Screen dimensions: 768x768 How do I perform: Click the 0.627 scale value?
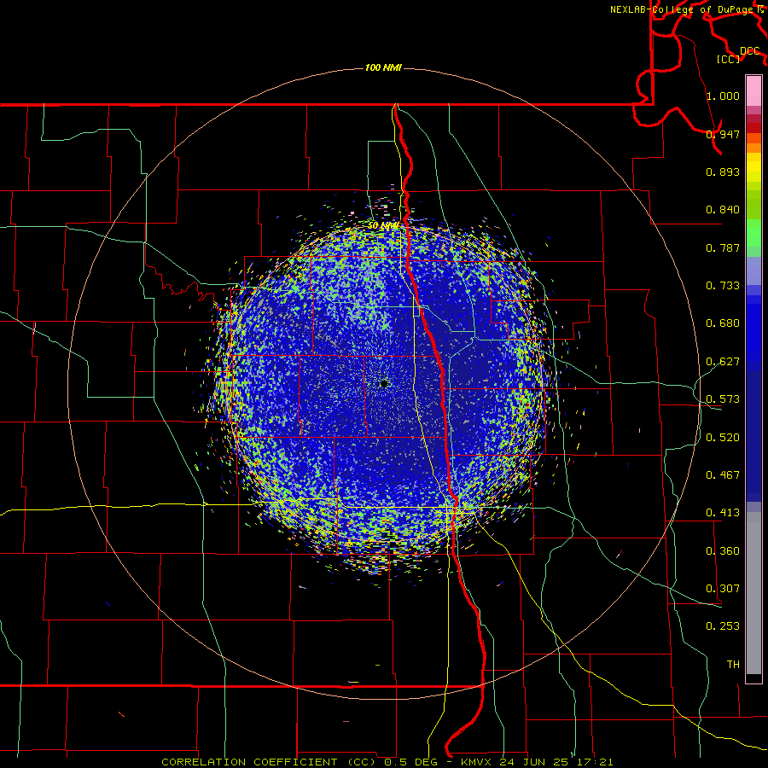(723, 362)
